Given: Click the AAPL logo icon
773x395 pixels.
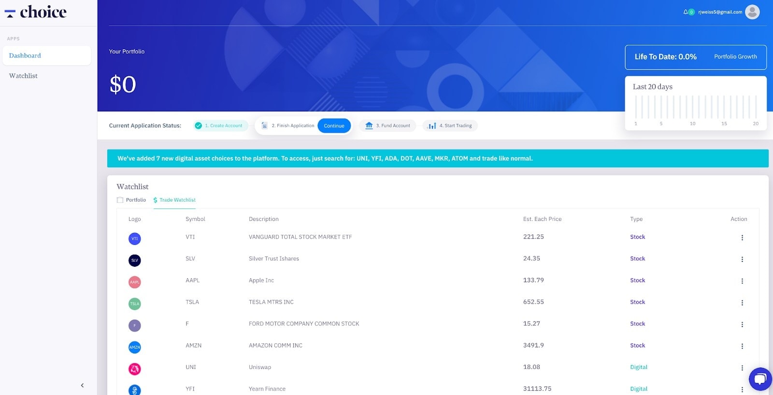Looking at the screenshot, I should coord(135,282).
